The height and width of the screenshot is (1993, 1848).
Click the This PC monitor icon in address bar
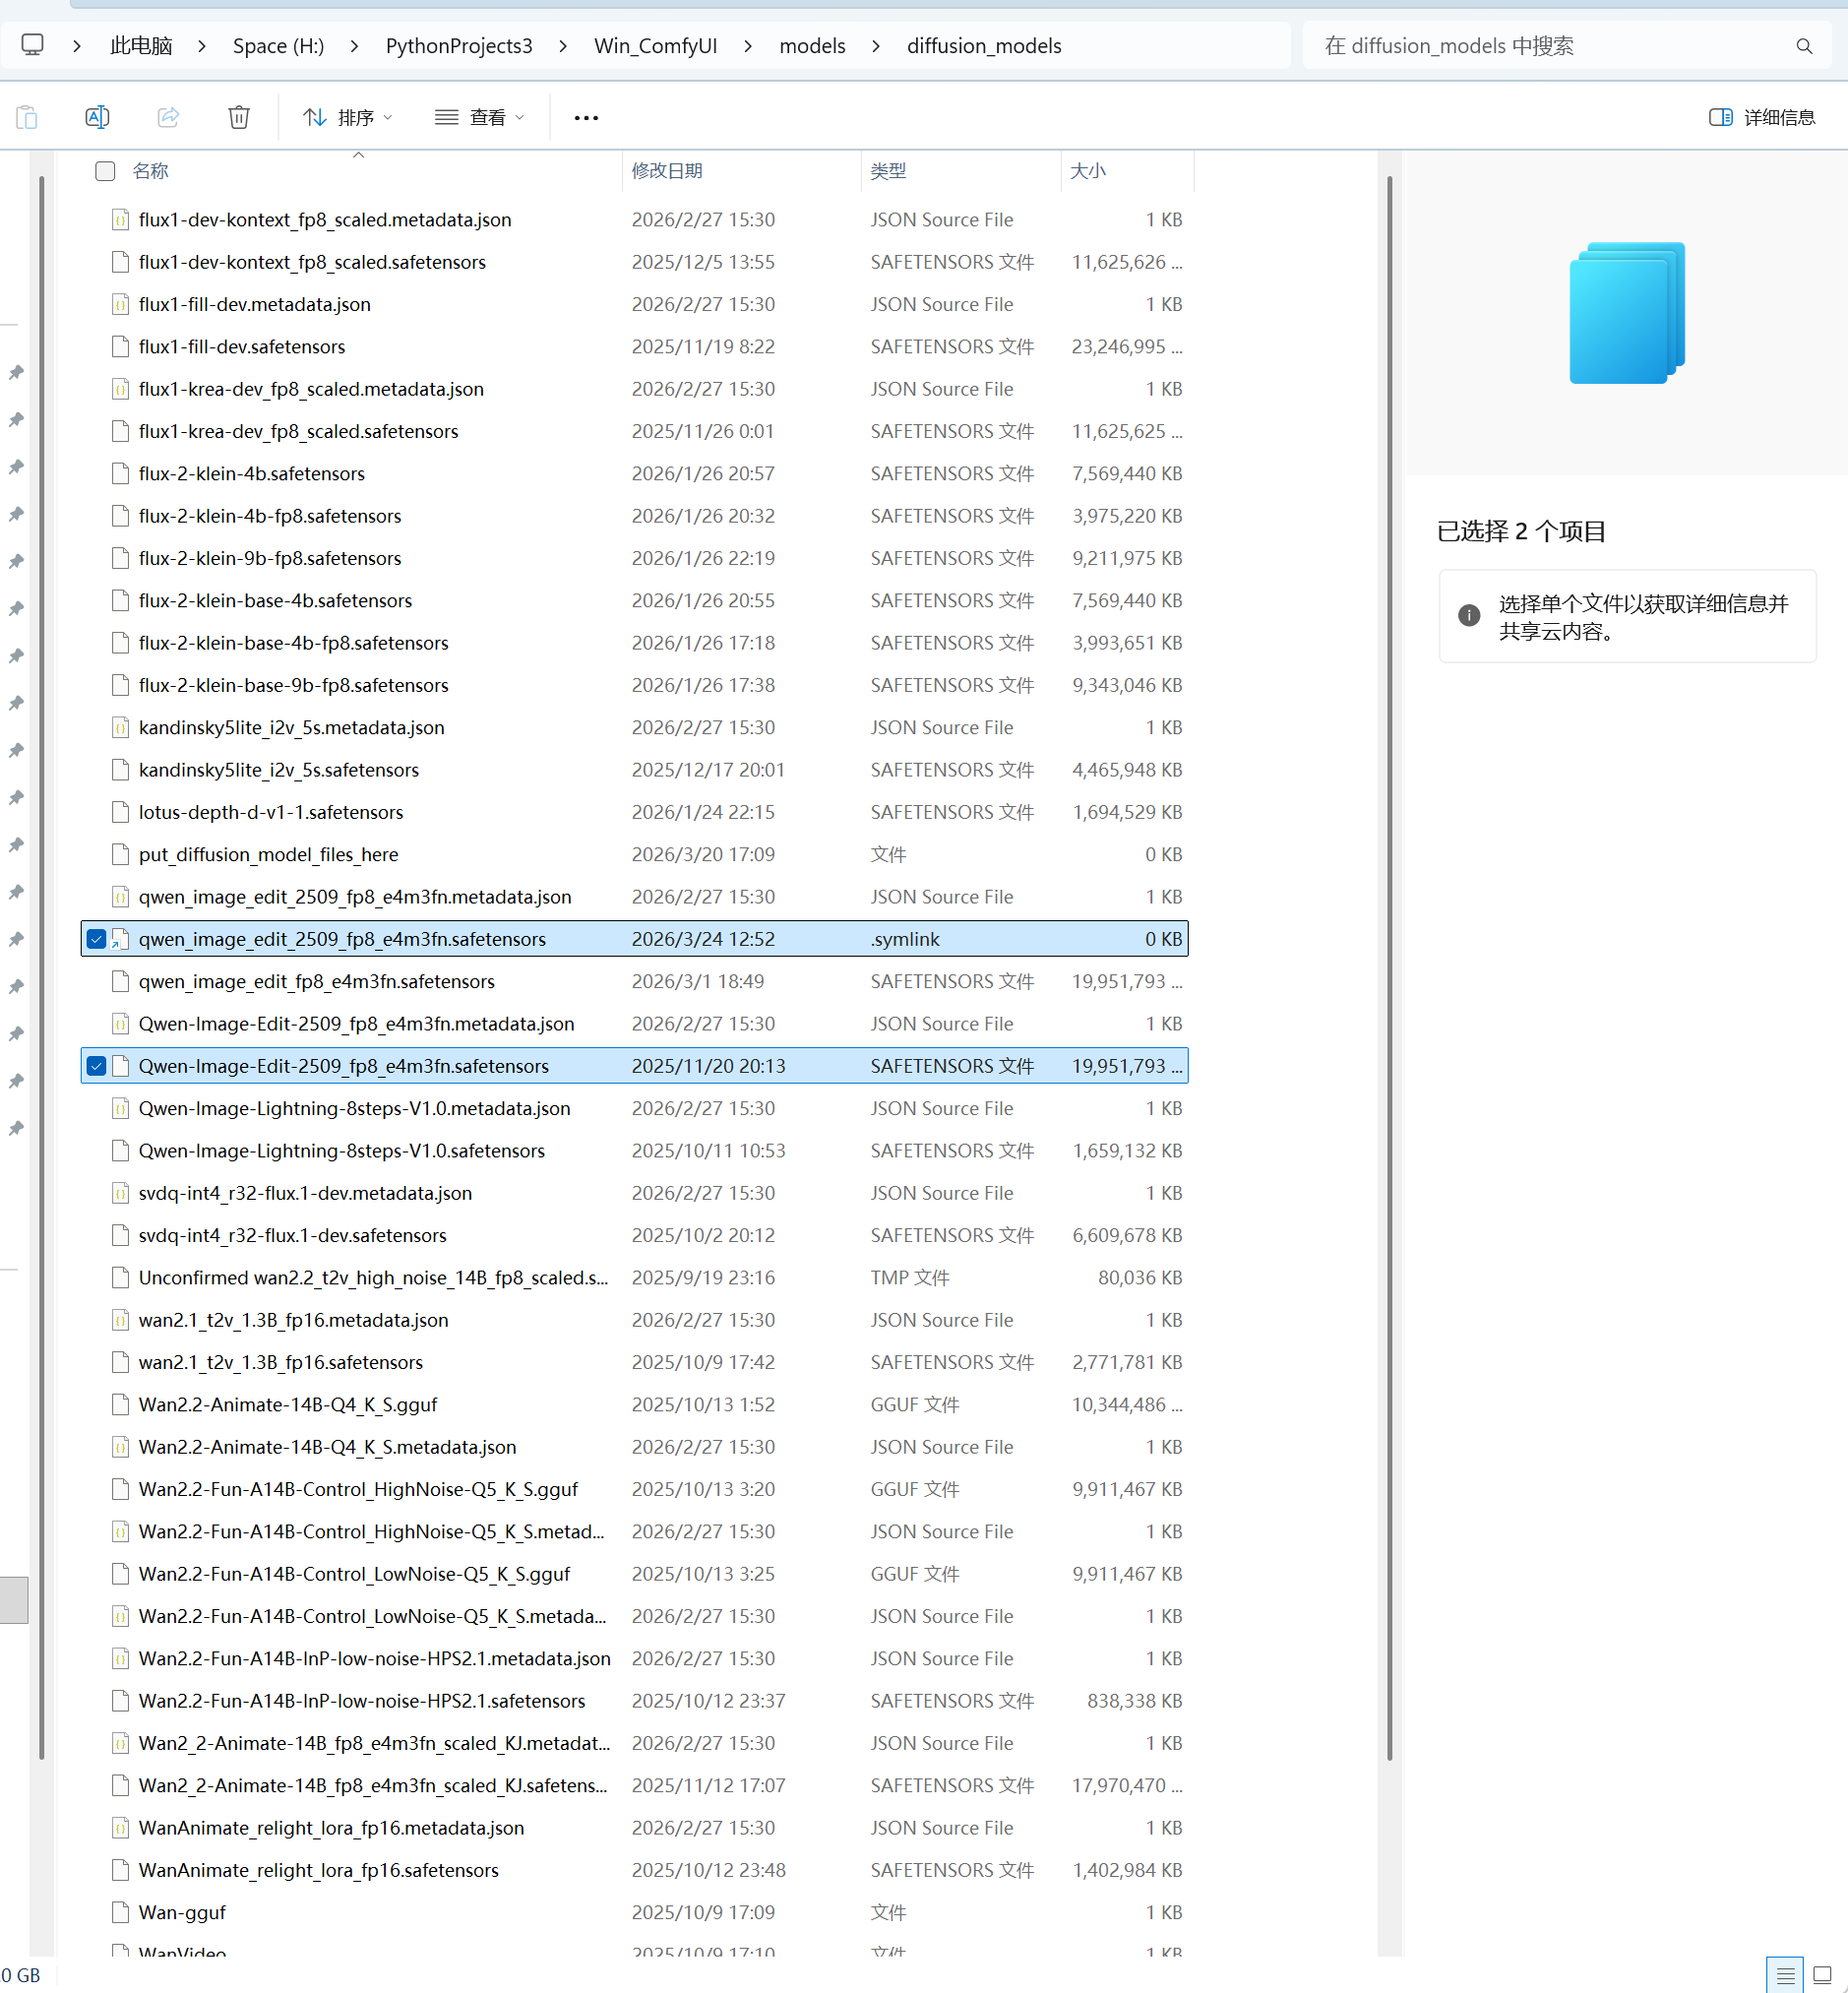pyautogui.click(x=32, y=45)
